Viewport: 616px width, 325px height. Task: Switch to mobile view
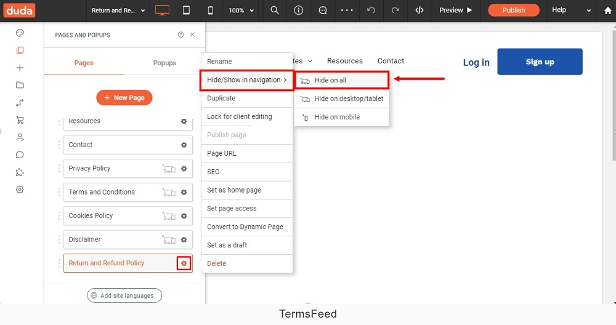(210, 10)
